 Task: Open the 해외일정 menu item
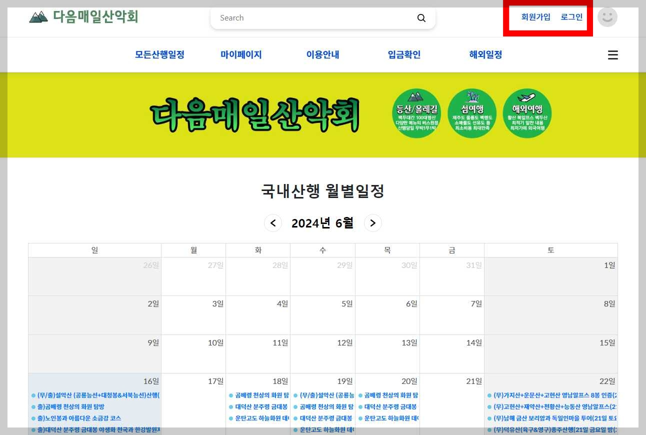click(485, 55)
